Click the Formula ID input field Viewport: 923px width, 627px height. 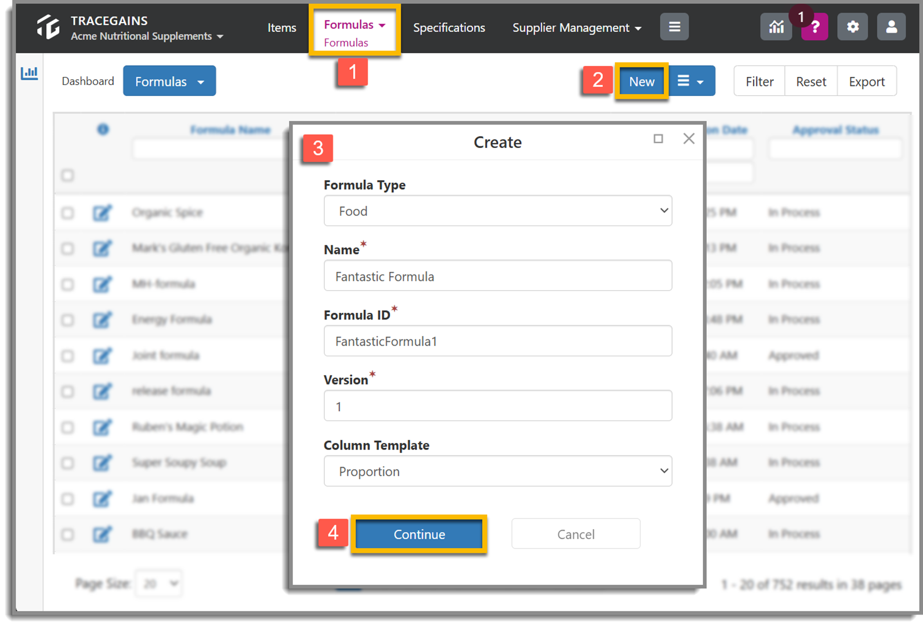click(498, 341)
